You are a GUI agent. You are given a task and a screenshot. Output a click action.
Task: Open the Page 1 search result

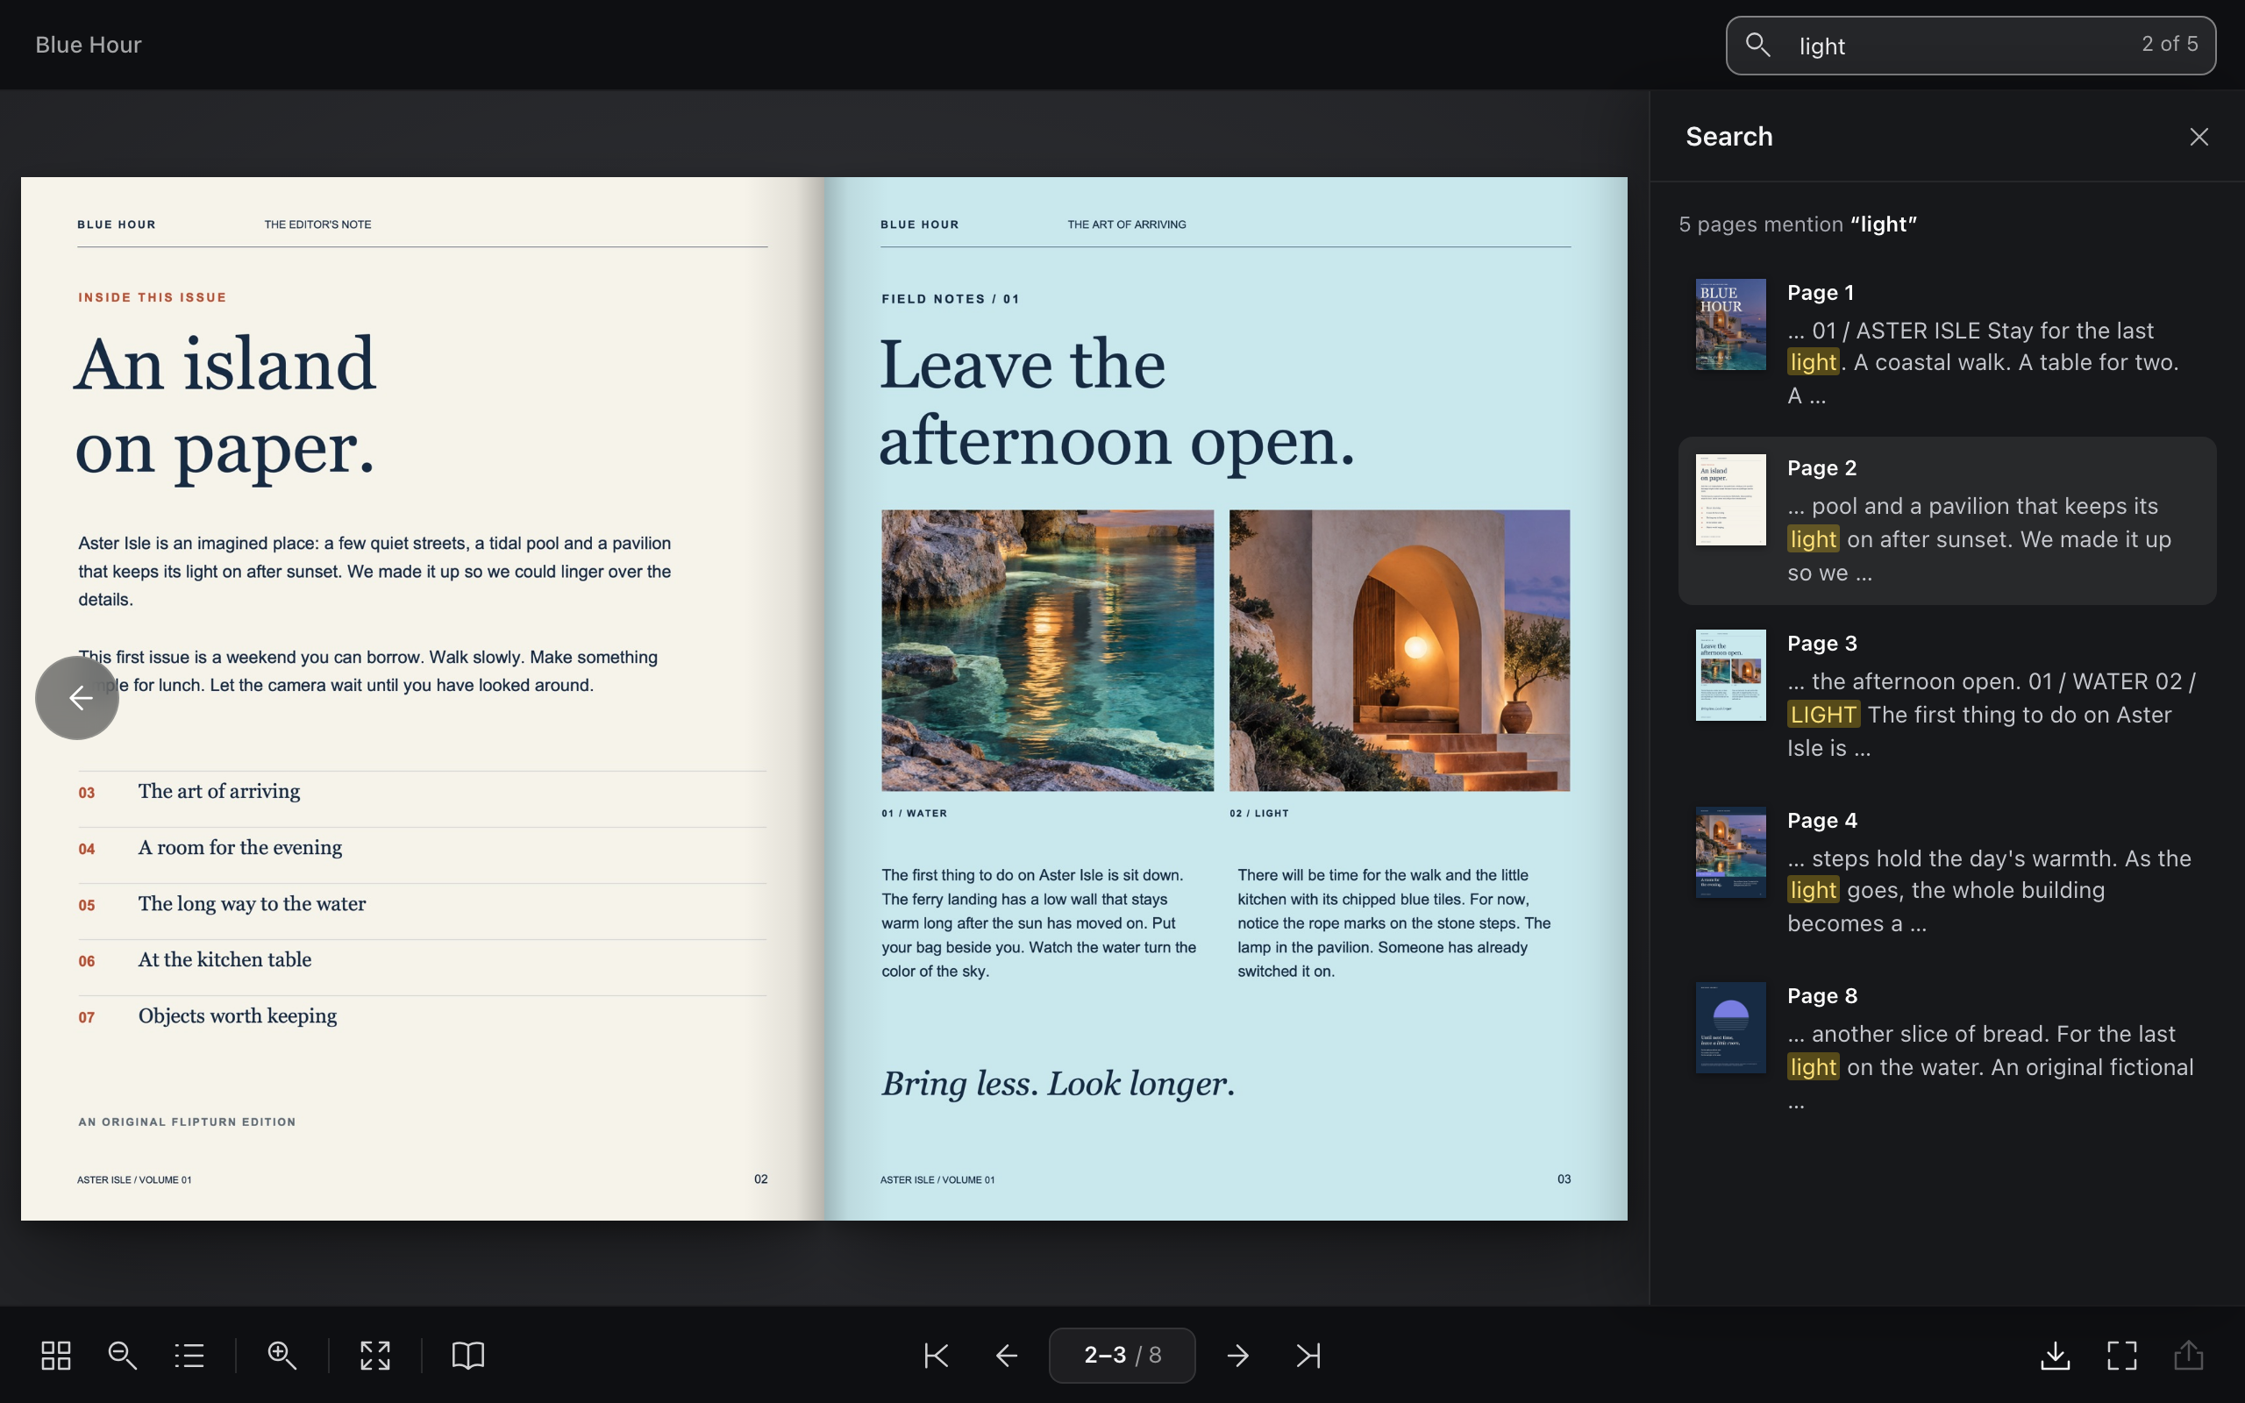click(1947, 344)
